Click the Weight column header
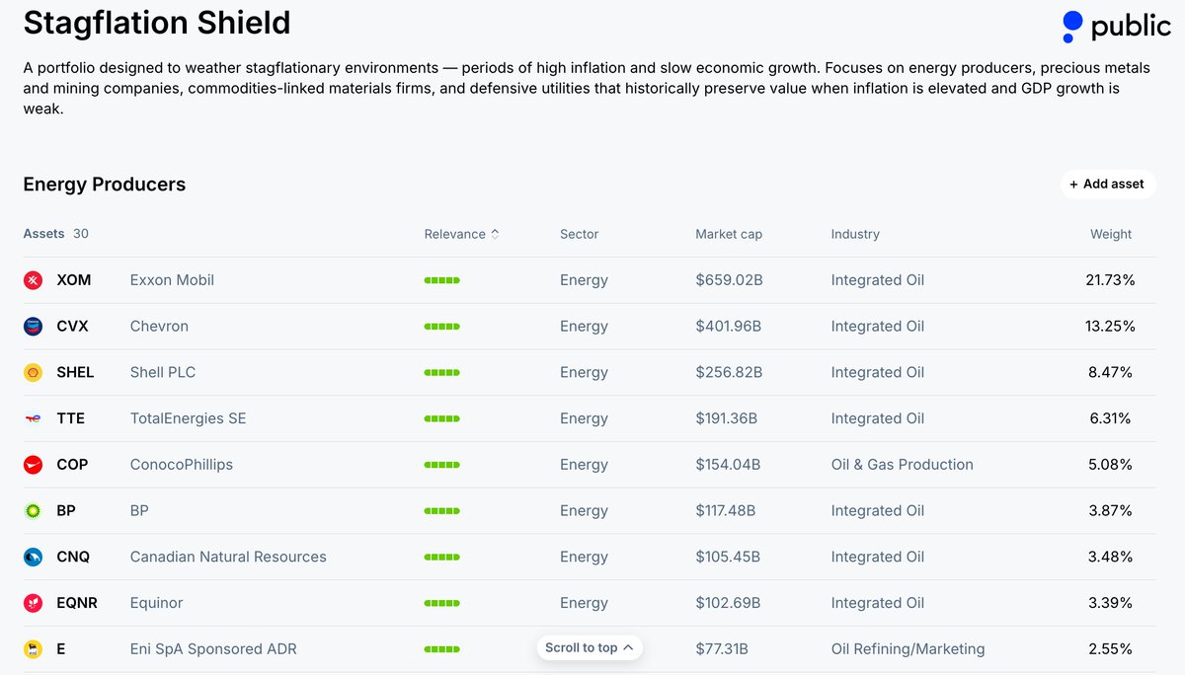 point(1111,234)
